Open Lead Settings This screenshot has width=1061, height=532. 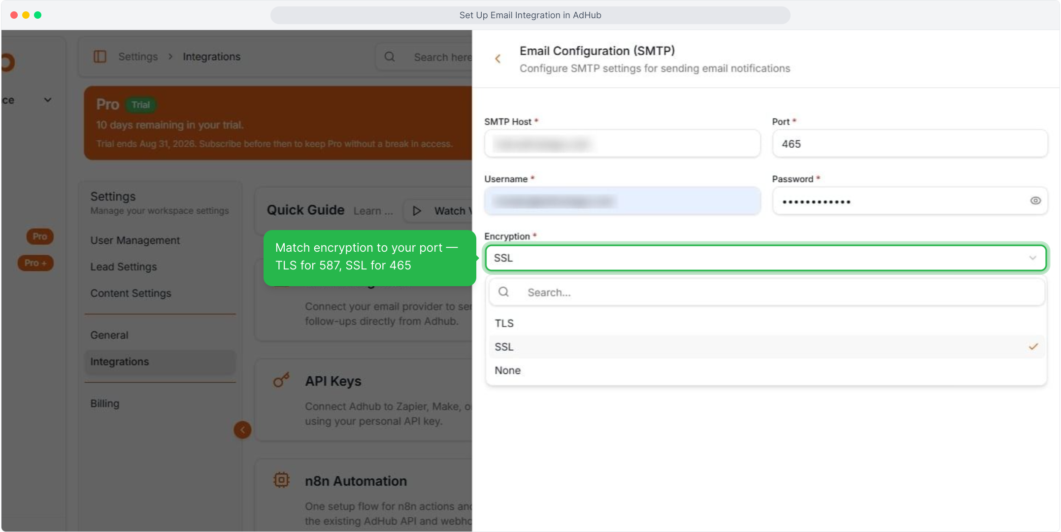click(x=124, y=266)
